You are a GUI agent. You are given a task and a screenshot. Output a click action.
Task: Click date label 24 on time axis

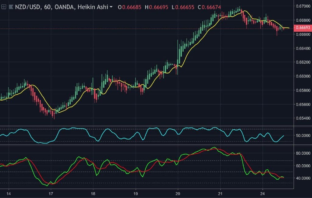tap(262, 194)
